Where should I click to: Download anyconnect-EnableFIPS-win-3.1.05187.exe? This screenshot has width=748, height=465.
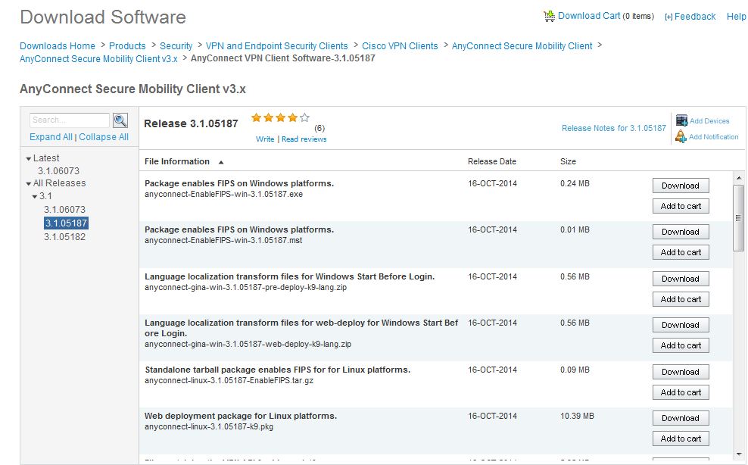[681, 186]
